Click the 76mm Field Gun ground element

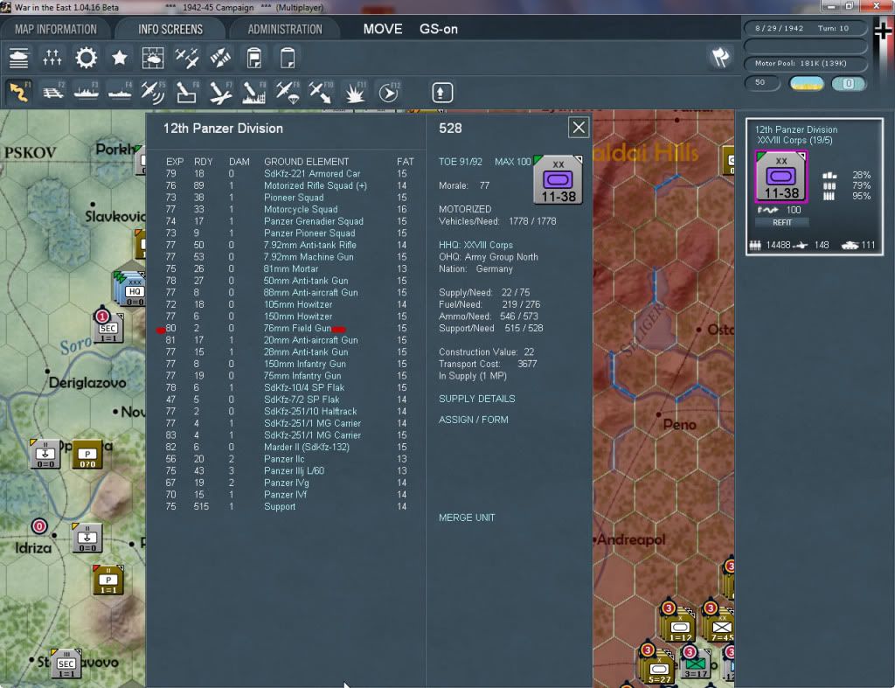pos(297,329)
